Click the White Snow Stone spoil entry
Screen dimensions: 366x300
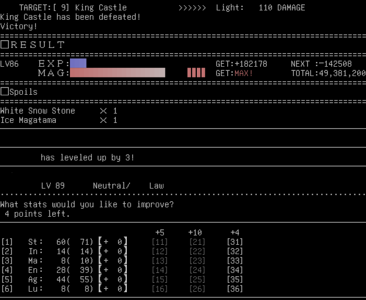(x=58, y=110)
